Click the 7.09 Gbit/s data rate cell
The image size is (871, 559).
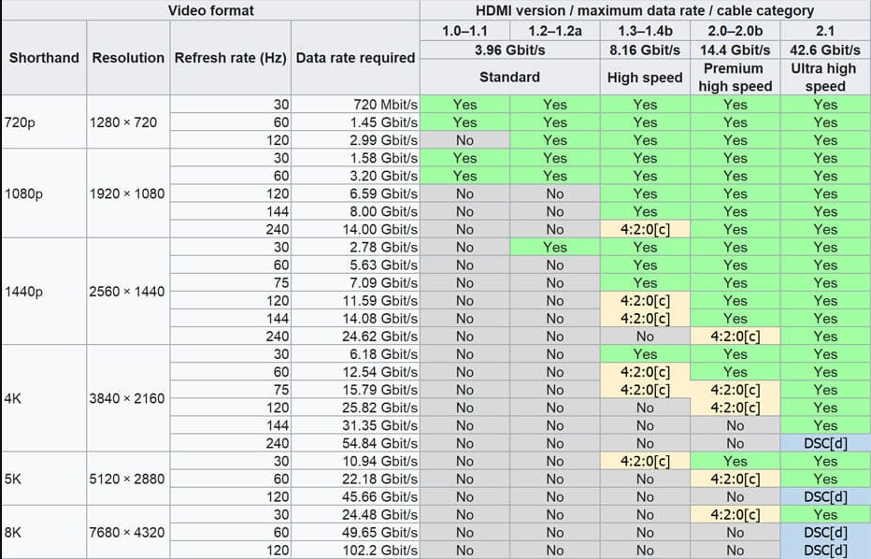[355, 283]
